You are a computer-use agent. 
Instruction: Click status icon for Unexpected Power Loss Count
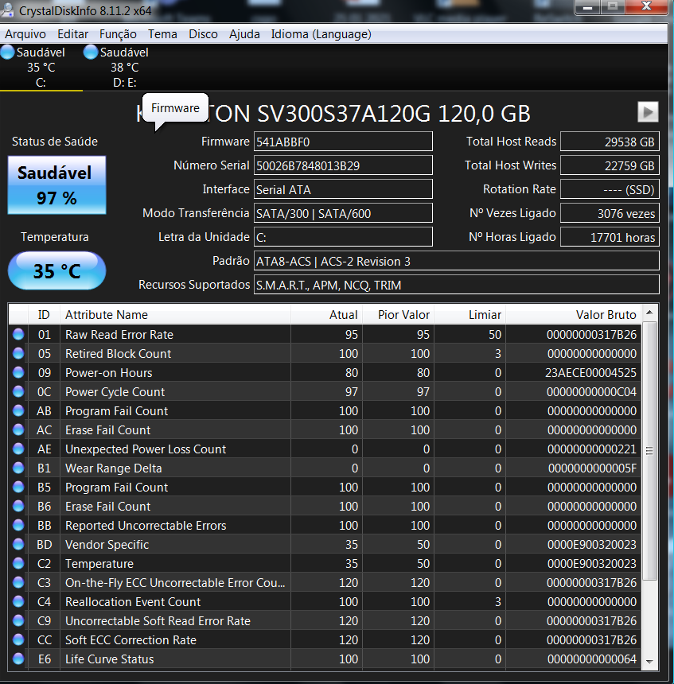18,449
